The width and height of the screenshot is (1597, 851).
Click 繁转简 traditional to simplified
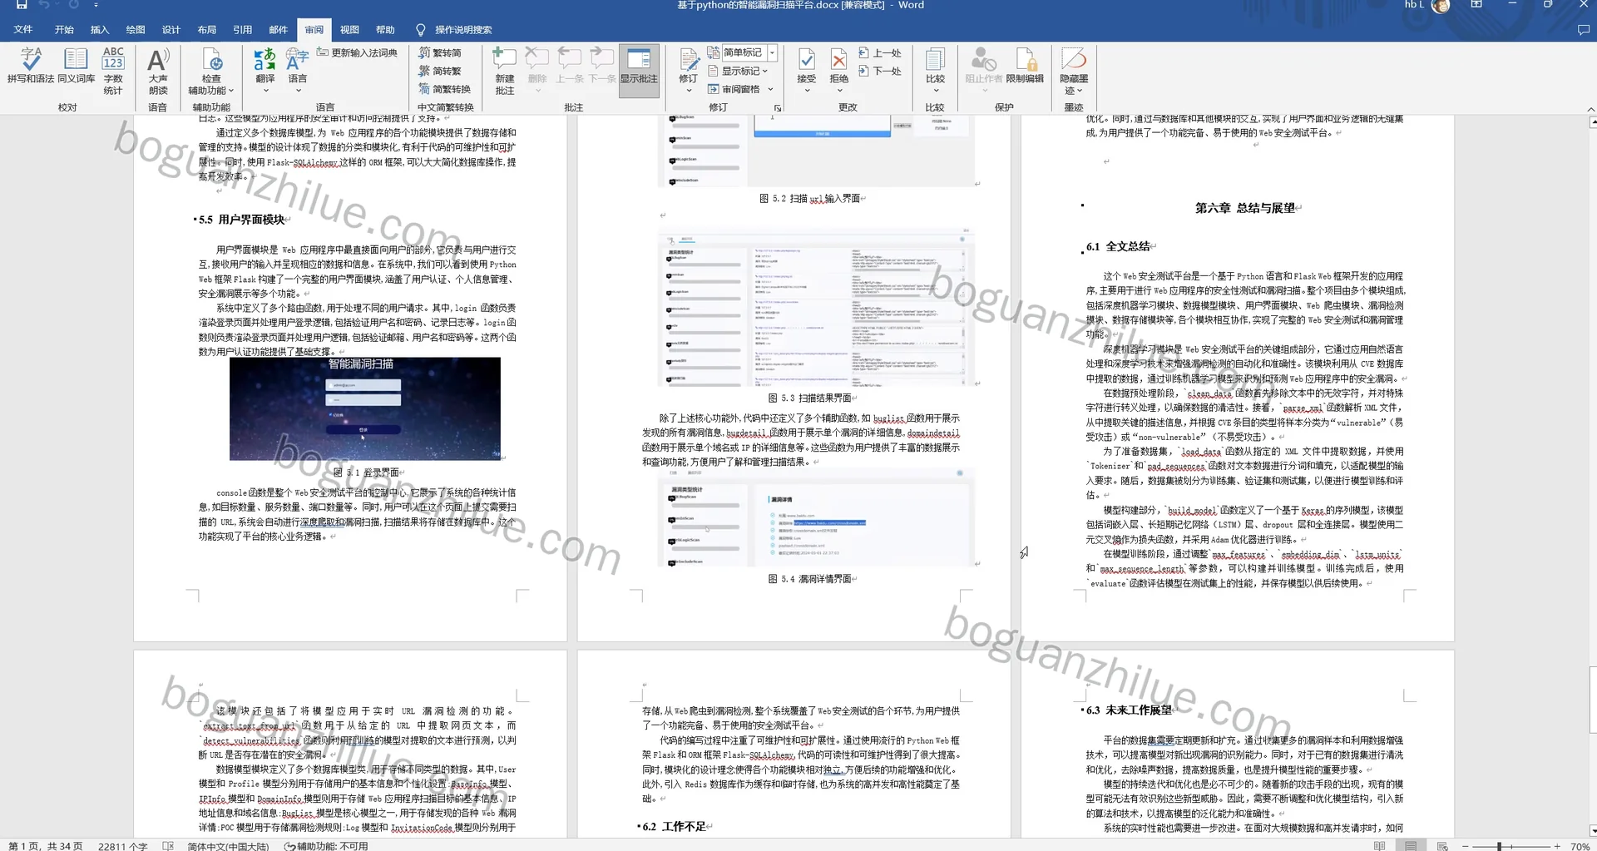(x=440, y=52)
